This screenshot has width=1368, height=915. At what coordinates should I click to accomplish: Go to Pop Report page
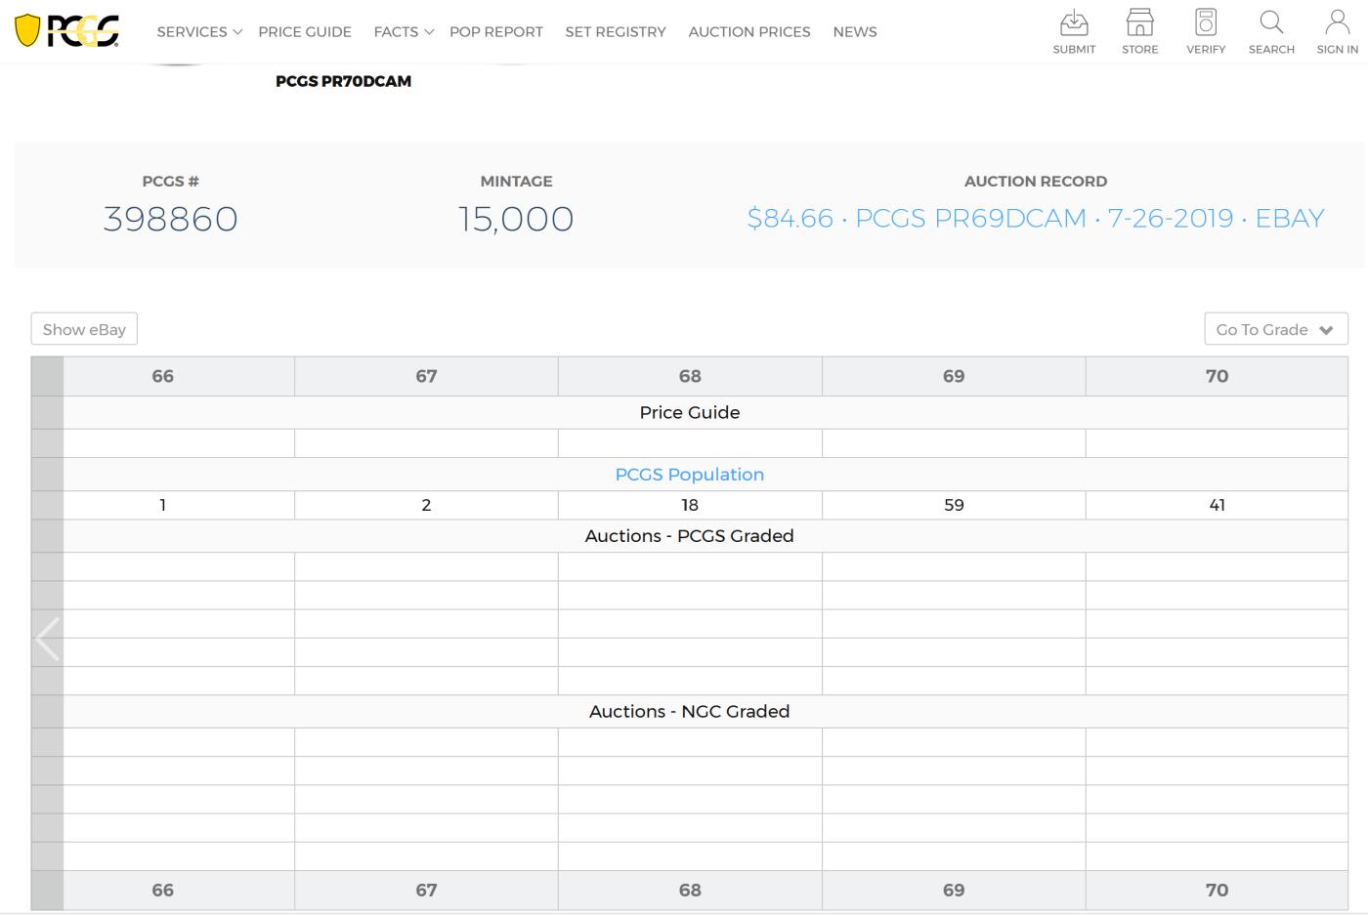tap(495, 32)
